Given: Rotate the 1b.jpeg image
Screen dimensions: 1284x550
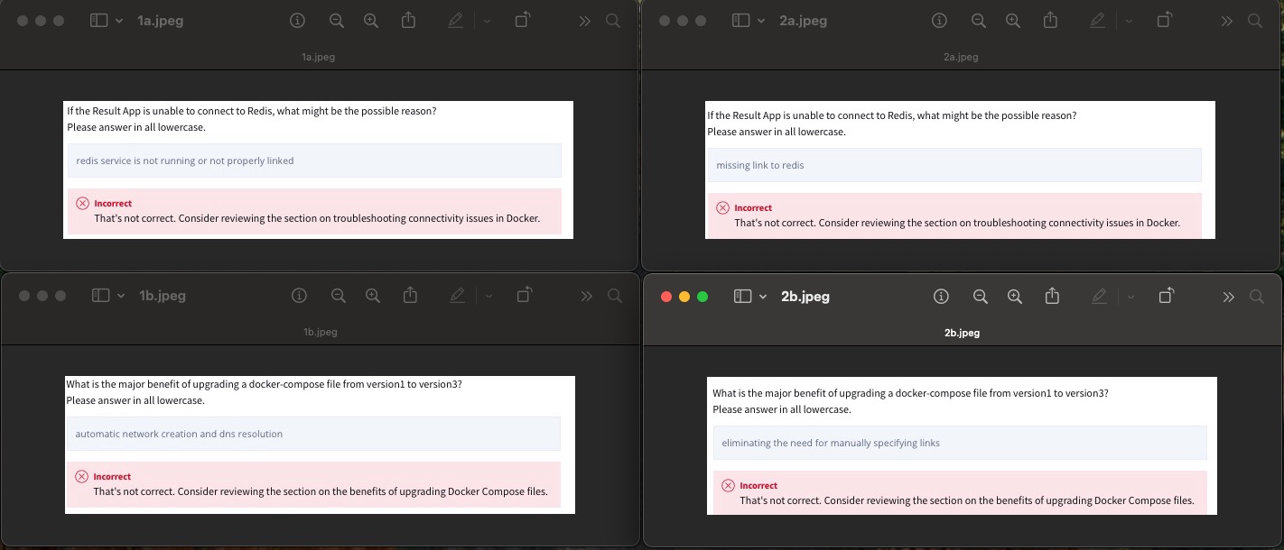Looking at the screenshot, I should [x=525, y=295].
